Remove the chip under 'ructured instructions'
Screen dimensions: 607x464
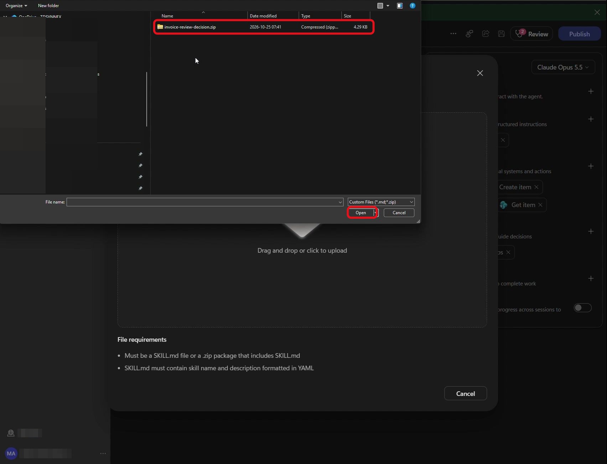click(x=503, y=140)
